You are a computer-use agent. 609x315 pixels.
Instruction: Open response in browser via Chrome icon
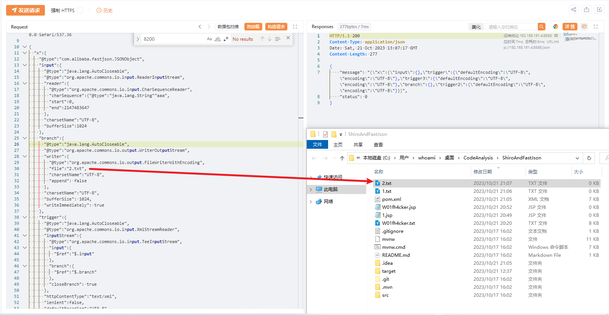(556, 27)
